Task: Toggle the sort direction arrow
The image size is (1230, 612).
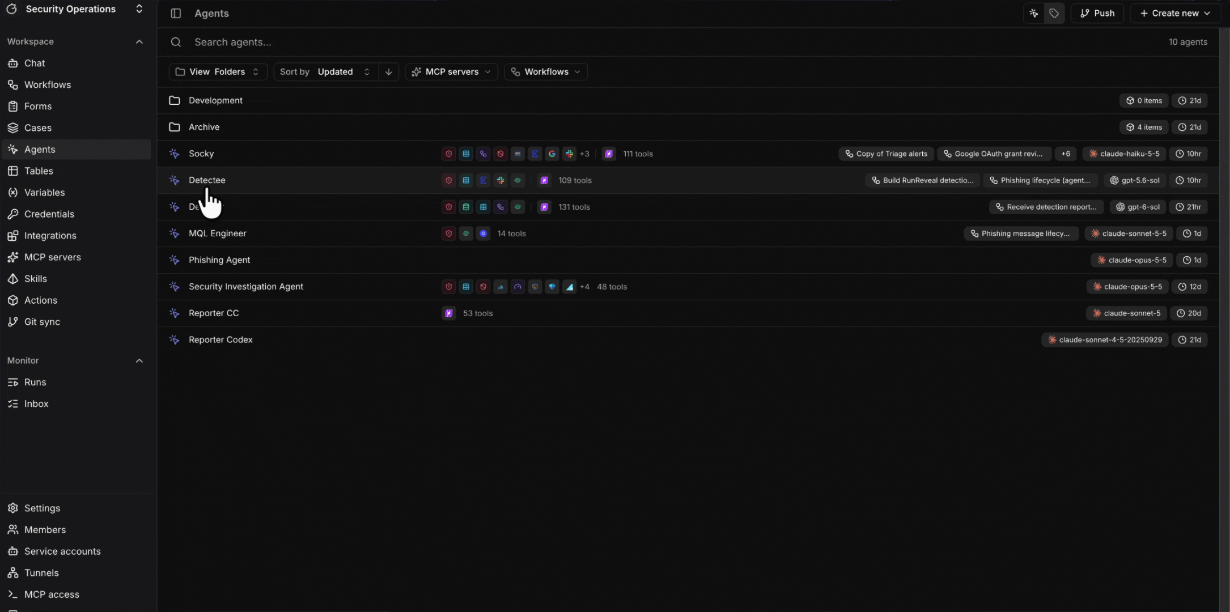Action: 389,72
